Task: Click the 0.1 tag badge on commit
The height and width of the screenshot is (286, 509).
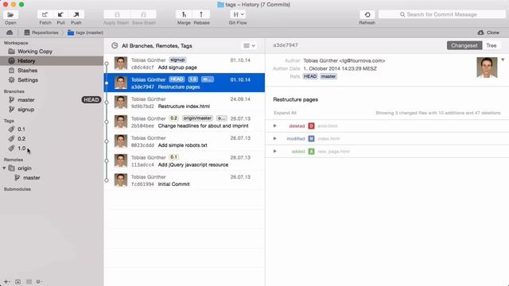Action: coord(173,157)
